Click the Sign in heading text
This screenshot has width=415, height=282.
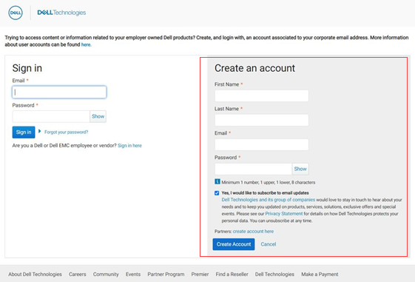(x=27, y=68)
